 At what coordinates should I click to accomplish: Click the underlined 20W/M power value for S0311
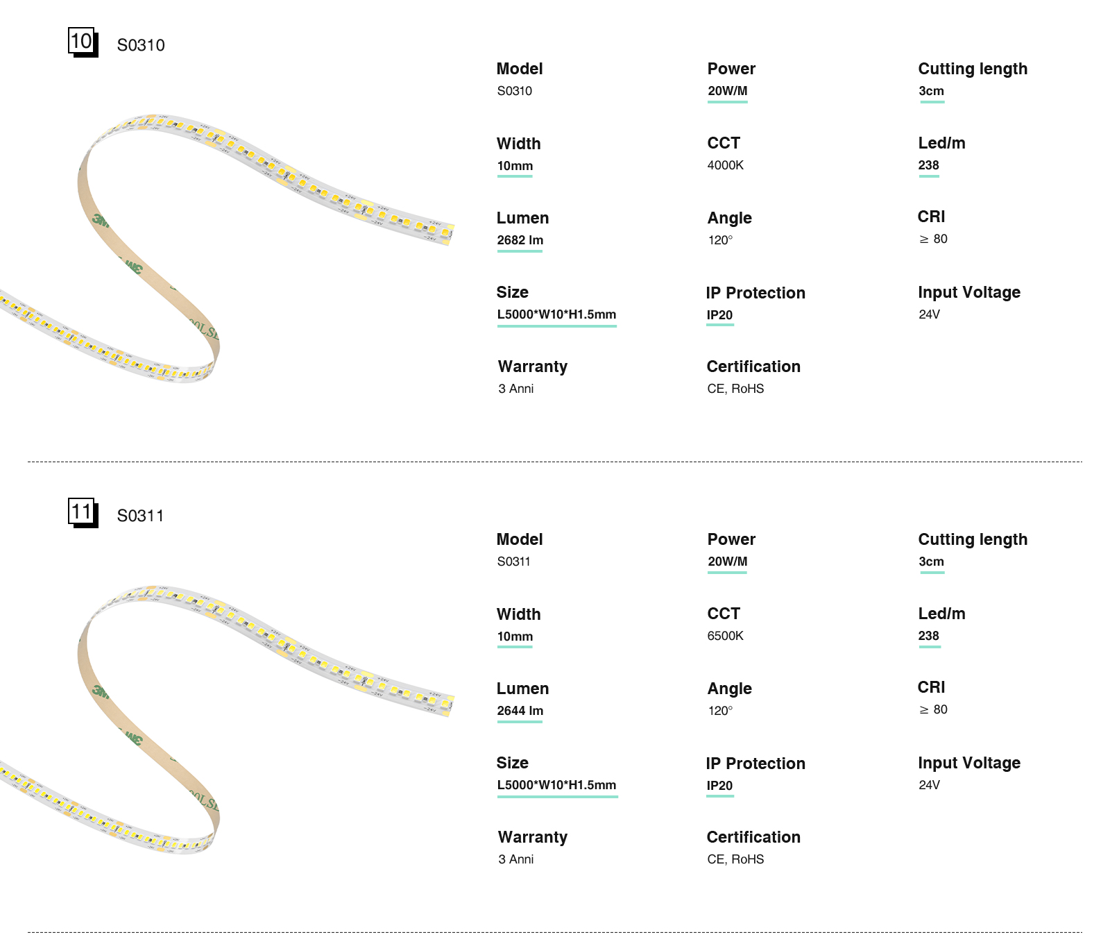coord(727,562)
